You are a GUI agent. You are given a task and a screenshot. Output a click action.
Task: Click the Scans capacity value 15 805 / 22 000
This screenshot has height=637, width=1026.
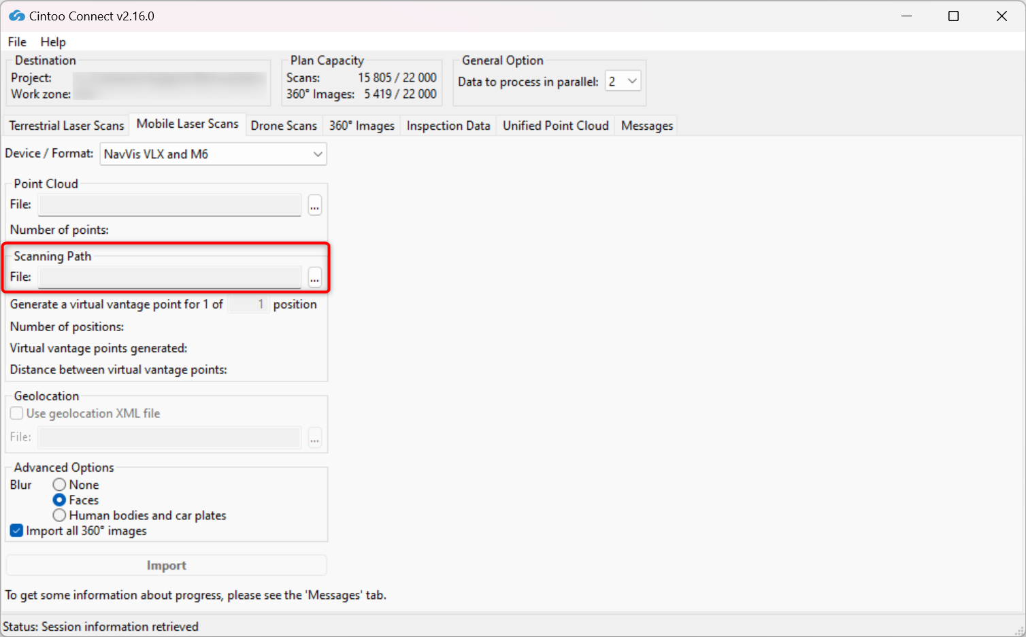pyautogui.click(x=397, y=78)
